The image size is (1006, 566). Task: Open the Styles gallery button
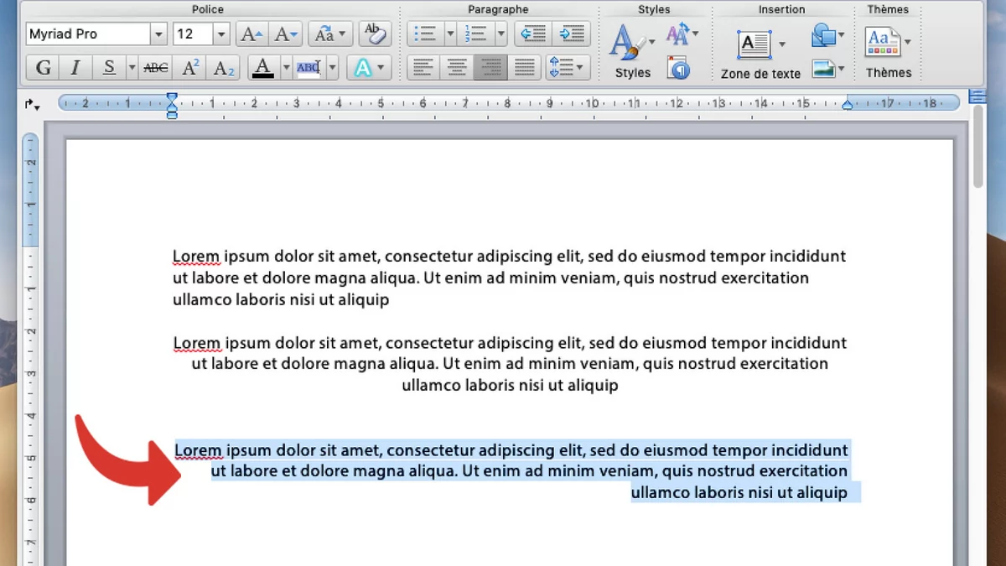click(632, 50)
